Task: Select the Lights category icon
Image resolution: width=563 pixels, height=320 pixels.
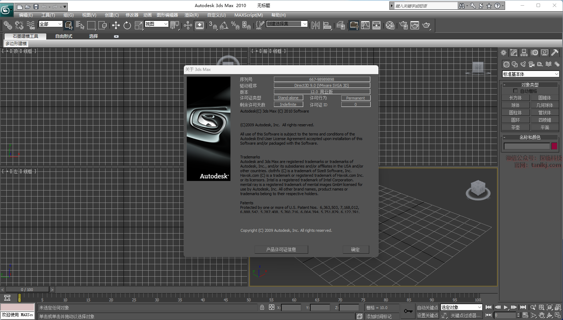Action: [523, 64]
